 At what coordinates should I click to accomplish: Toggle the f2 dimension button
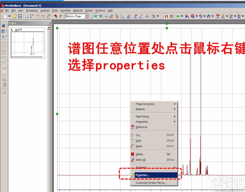click(171, 16)
